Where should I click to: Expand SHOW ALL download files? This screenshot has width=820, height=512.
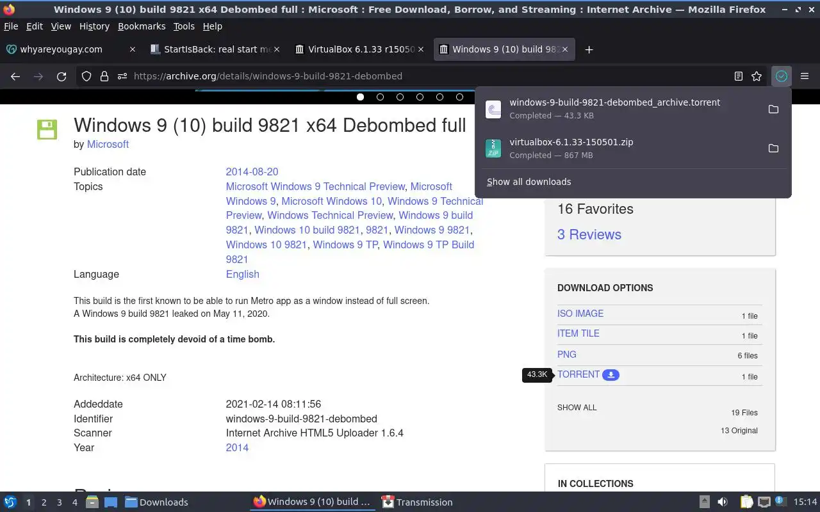click(x=577, y=408)
